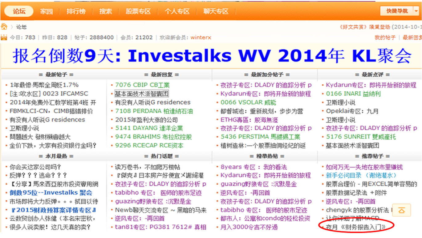Open 都督城池:重新规划,步步为营 thread
422x238 pixels.
pos(262,111)
